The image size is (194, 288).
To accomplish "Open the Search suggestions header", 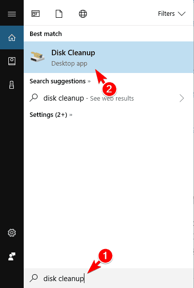I will click(58, 81).
